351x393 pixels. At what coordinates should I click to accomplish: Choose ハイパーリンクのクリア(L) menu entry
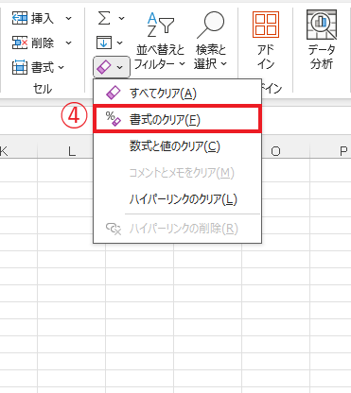click(x=177, y=199)
